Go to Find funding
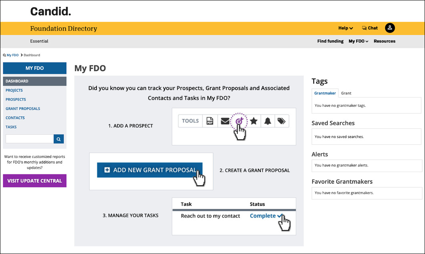 tap(330, 41)
